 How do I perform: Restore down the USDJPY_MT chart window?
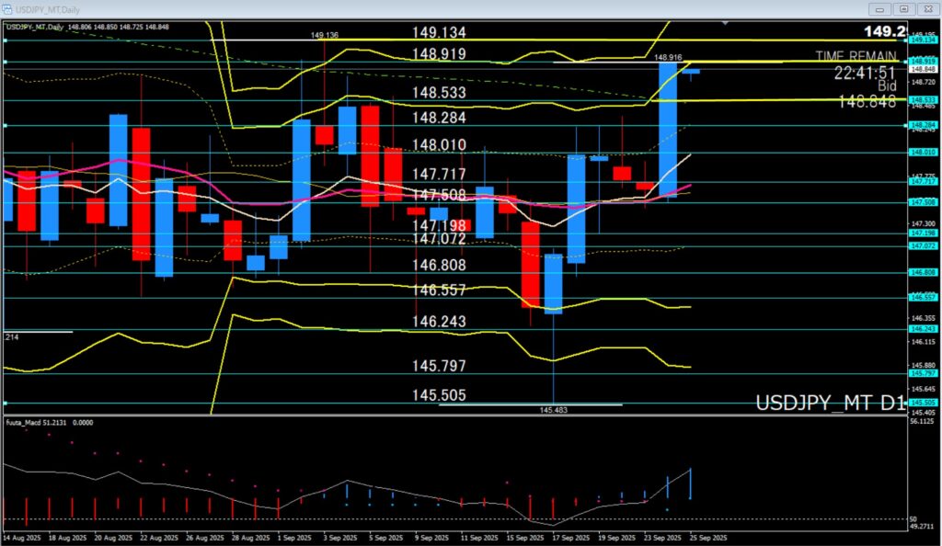point(903,8)
